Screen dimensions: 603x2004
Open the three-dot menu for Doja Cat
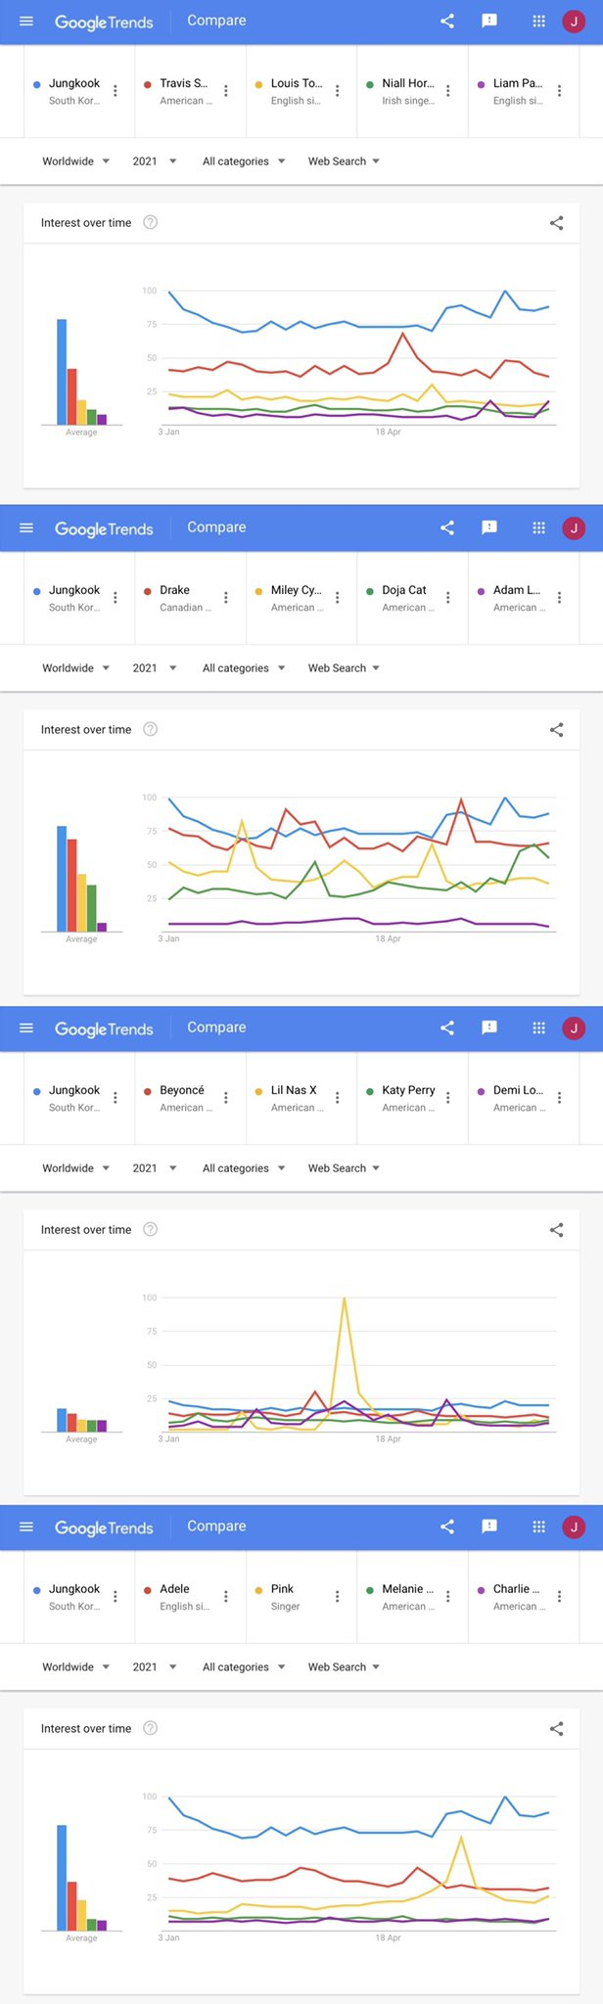tap(448, 598)
